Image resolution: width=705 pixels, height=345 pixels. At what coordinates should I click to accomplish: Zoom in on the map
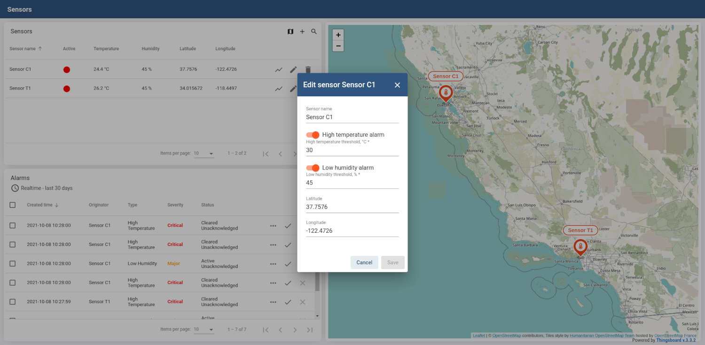[x=338, y=35]
